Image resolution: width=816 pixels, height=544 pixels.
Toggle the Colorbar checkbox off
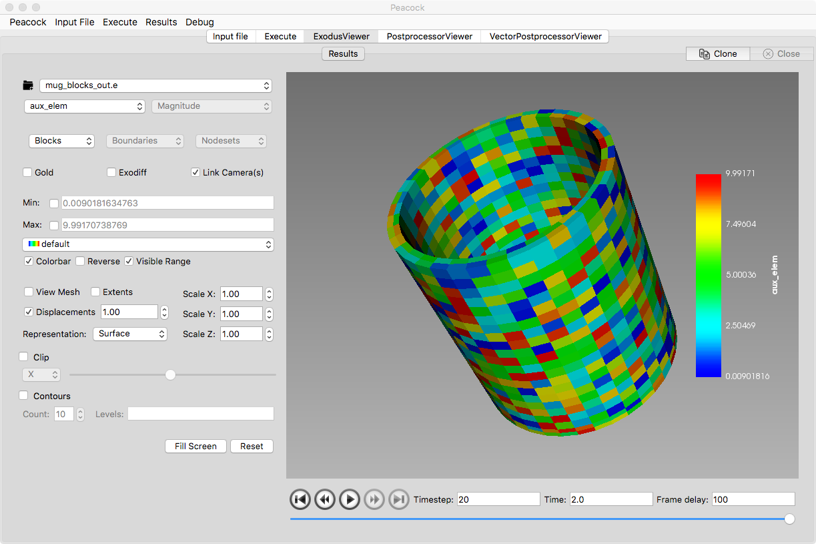coord(29,262)
